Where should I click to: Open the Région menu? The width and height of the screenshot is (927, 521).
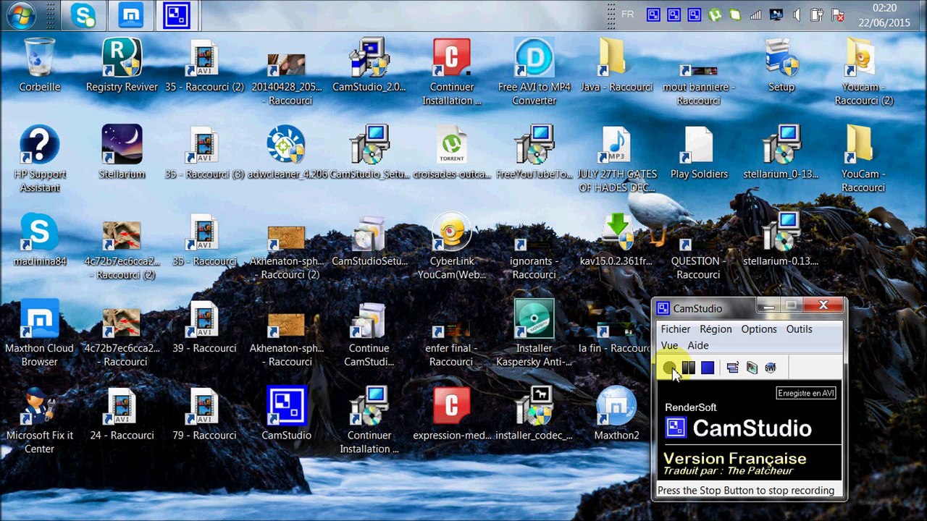point(716,329)
